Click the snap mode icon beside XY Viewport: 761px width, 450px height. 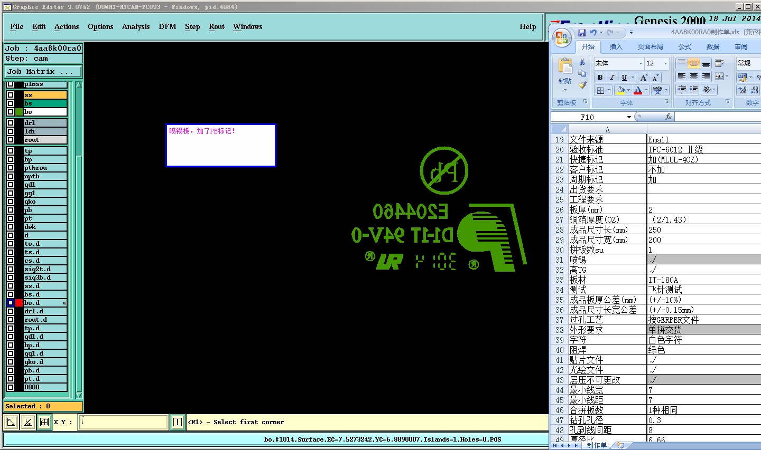(x=44, y=422)
